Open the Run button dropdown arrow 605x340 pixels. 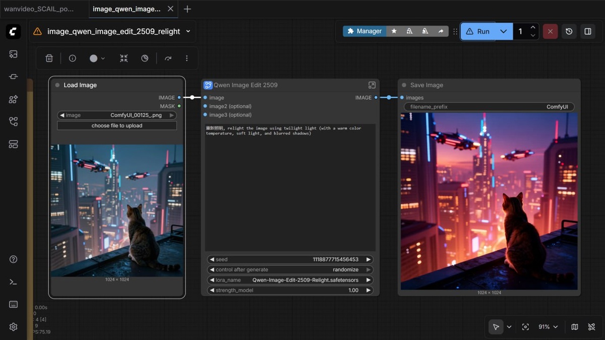pyautogui.click(x=503, y=31)
